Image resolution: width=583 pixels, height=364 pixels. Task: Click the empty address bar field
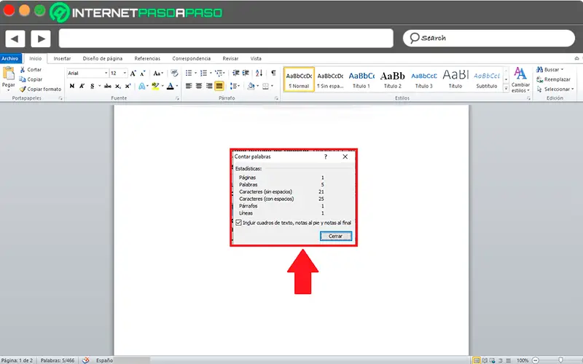pos(226,39)
